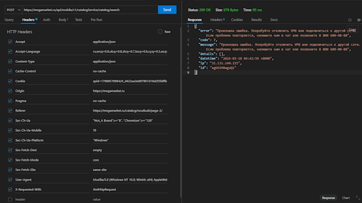Uncheck the Sec-Fetch-Dest header
This screenshot has height=203, width=362.
point(10,150)
